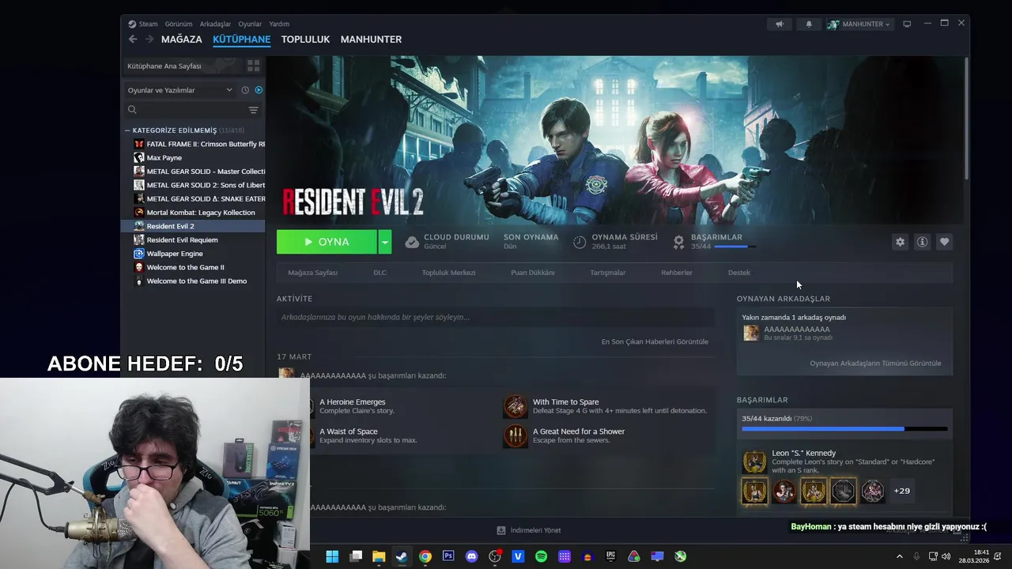Open Mağaza Sayfası link

tap(312, 273)
